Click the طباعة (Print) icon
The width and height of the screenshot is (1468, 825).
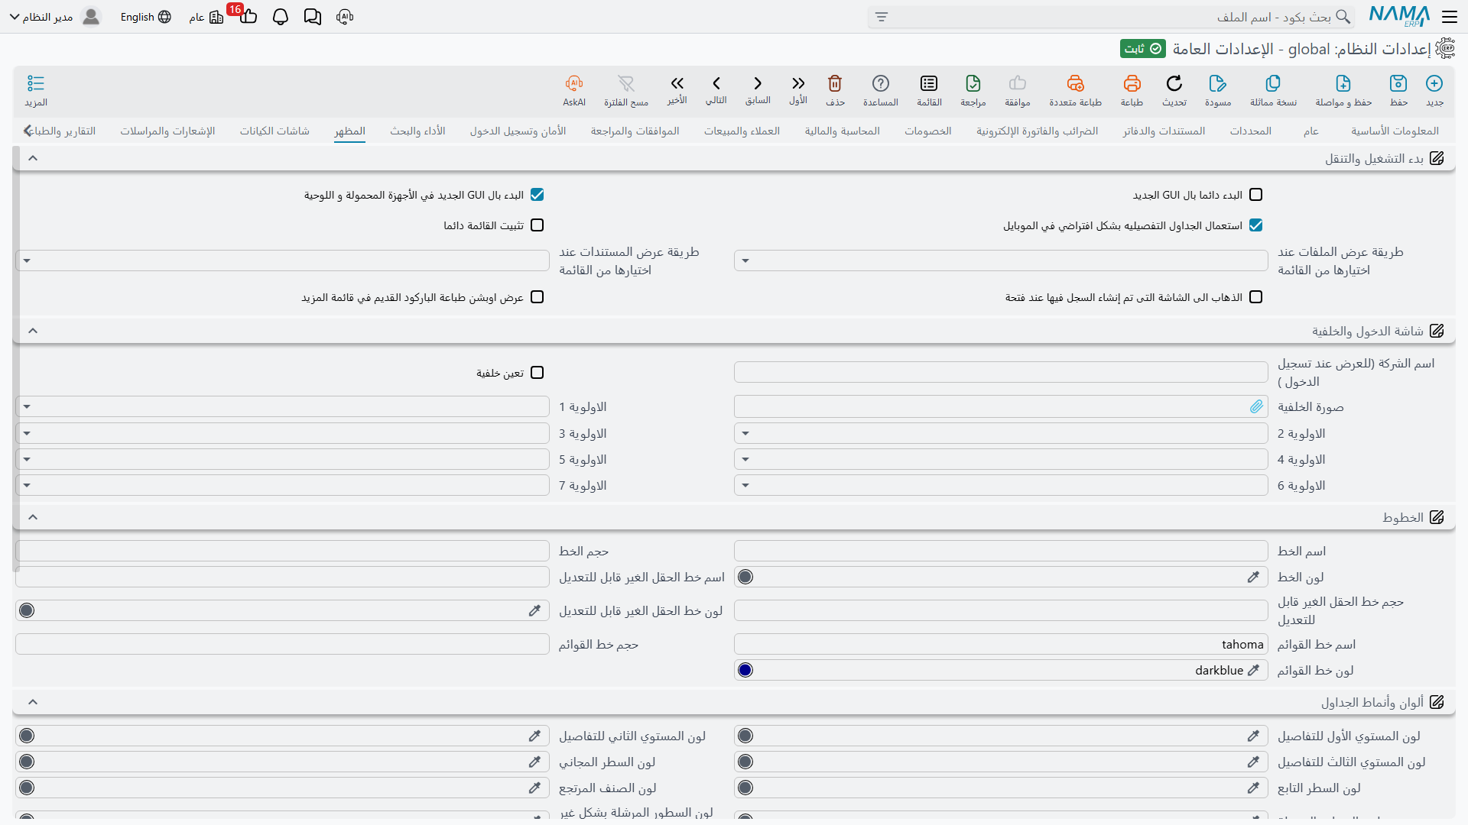pos(1132,83)
